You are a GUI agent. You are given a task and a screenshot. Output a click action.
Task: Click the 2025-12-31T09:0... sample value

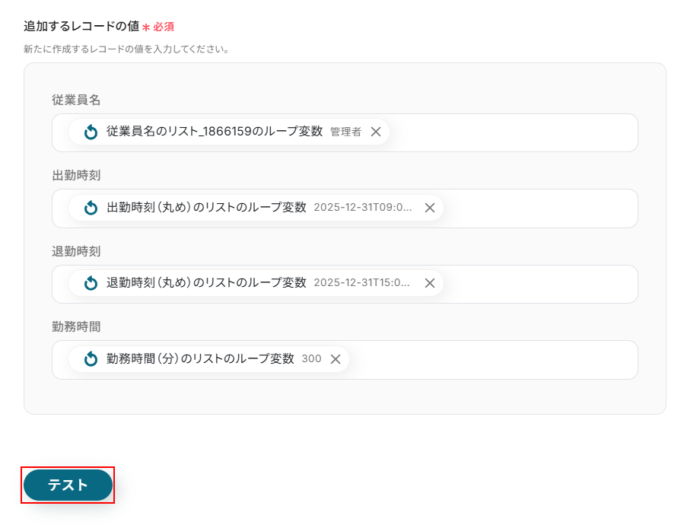click(363, 207)
